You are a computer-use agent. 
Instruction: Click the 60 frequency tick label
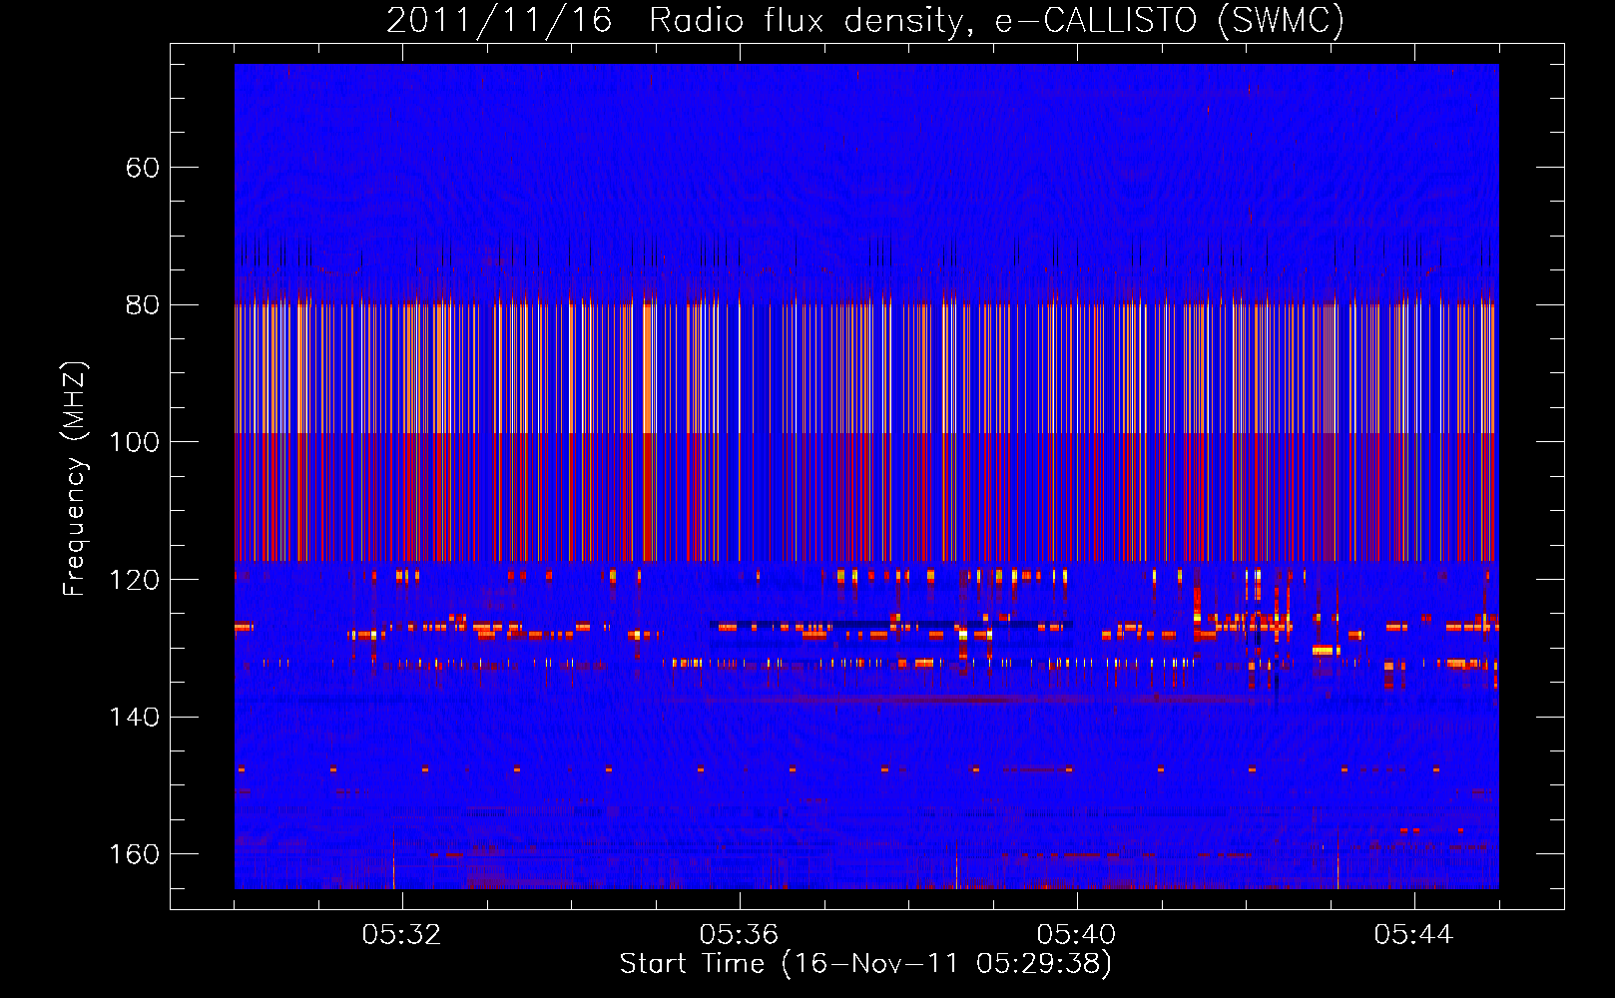click(x=143, y=168)
